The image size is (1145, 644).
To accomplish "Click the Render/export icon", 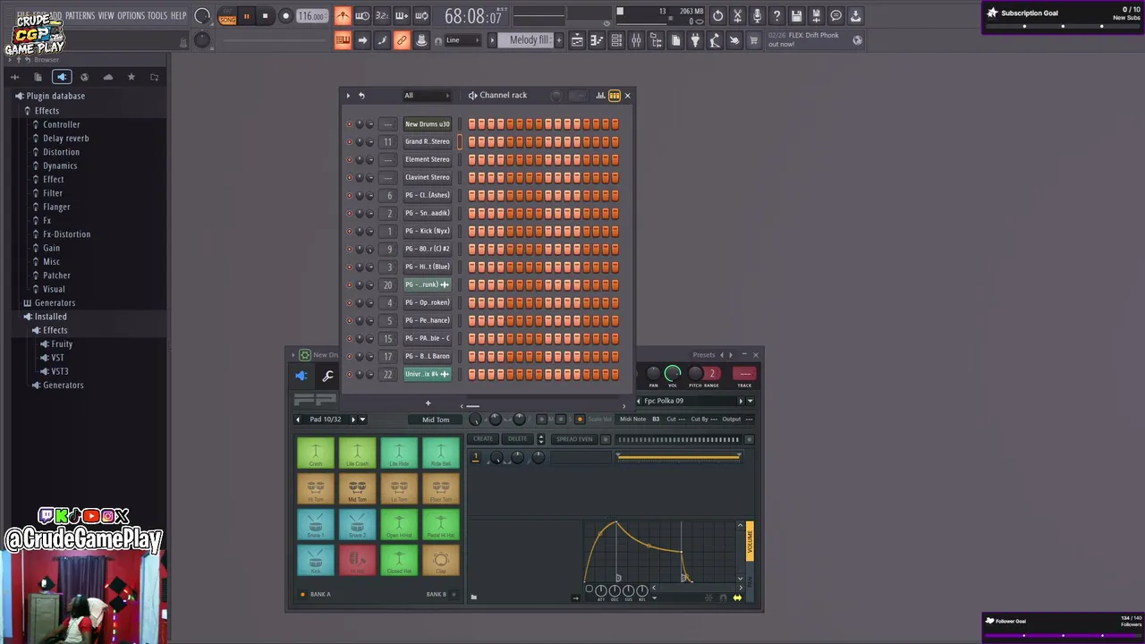I will (816, 16).
